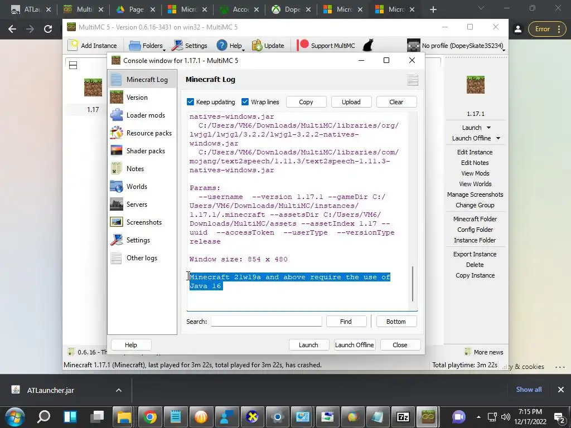
Task: Expand ATLauncher.jar download chevron
Action: tap(119, 390)
